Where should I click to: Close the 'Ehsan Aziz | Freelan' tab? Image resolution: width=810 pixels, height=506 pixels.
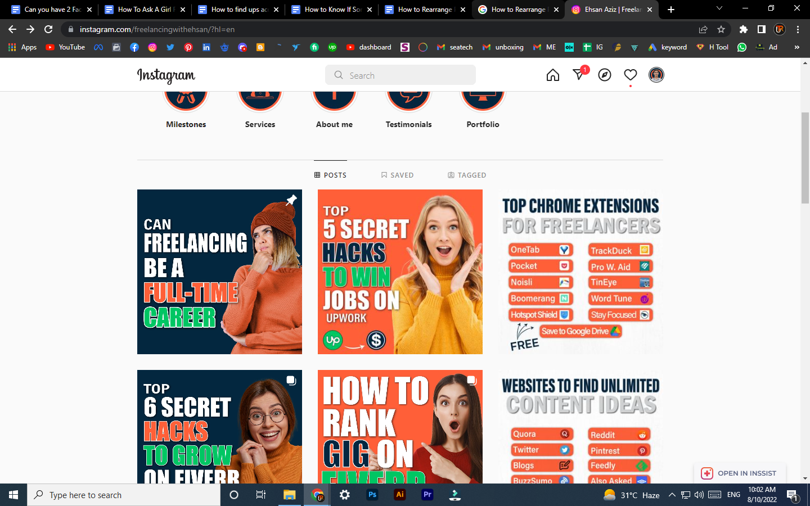(650, 10)
